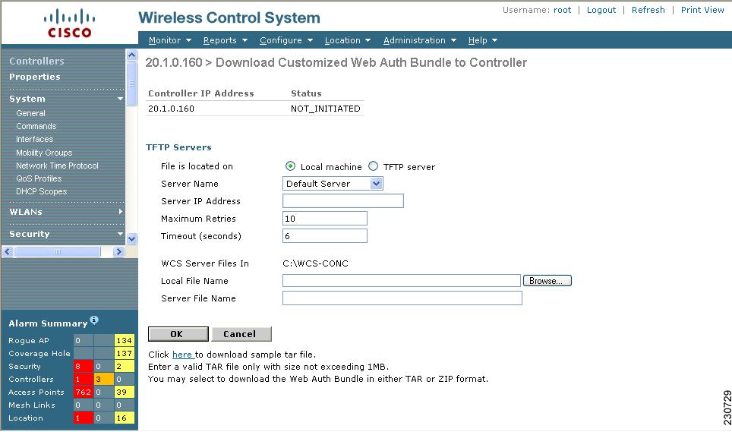
Task: Focus the Server IP Address field
Action: pyautogui.click(x=343, y=201)
